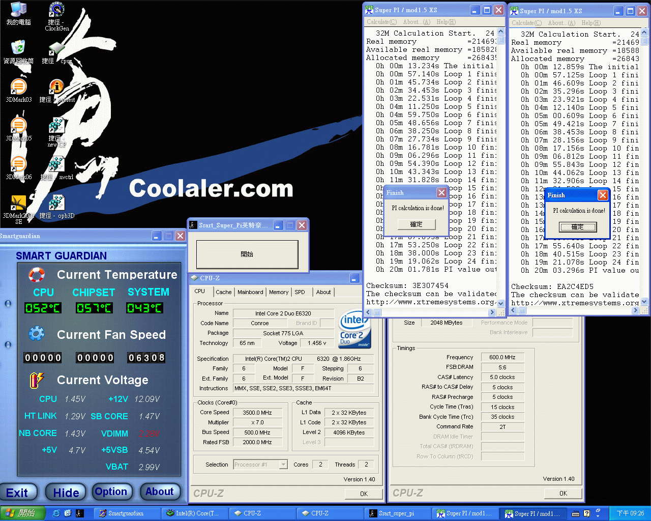Click the Voltage 1.456 v field in CPU-Z
Screen dimensions: 651x521
317,343
